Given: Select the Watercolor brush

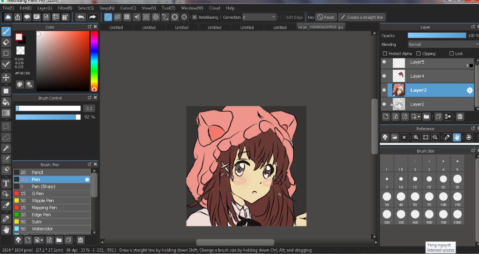Looking at the screenshot, I should tap(52, 229).
